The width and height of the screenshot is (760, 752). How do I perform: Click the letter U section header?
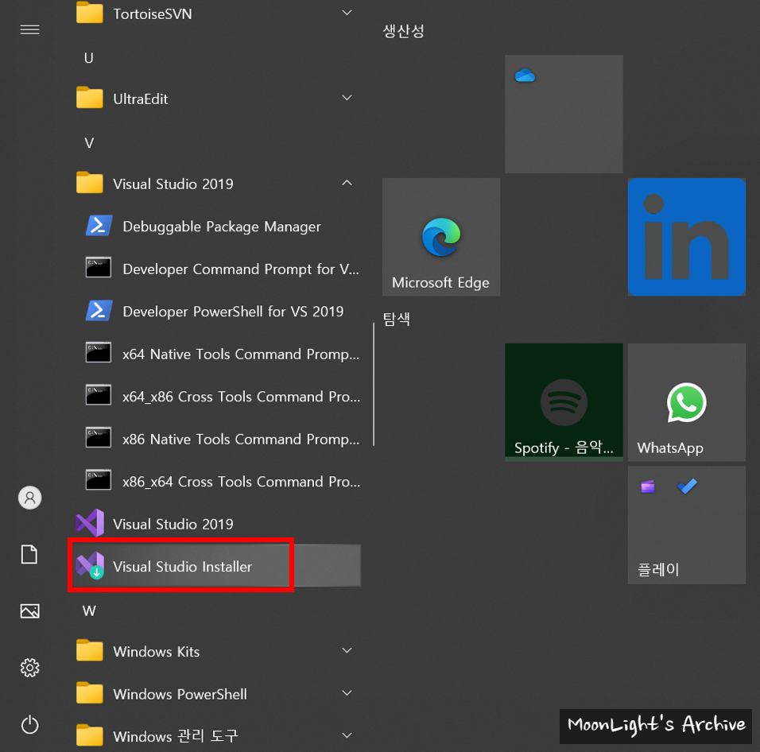coord(89,58)
